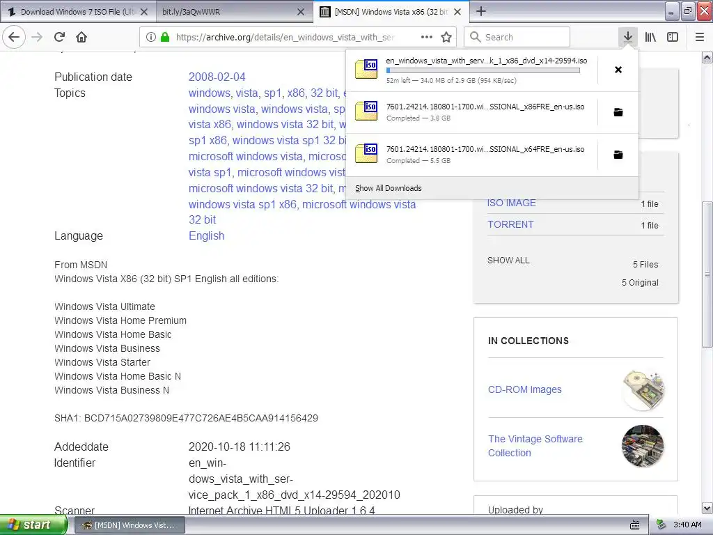Image resolution: width=713 pixels, height=535 pixels.
Task: Click the x64FRE ISO file icon
Action: 366,153
